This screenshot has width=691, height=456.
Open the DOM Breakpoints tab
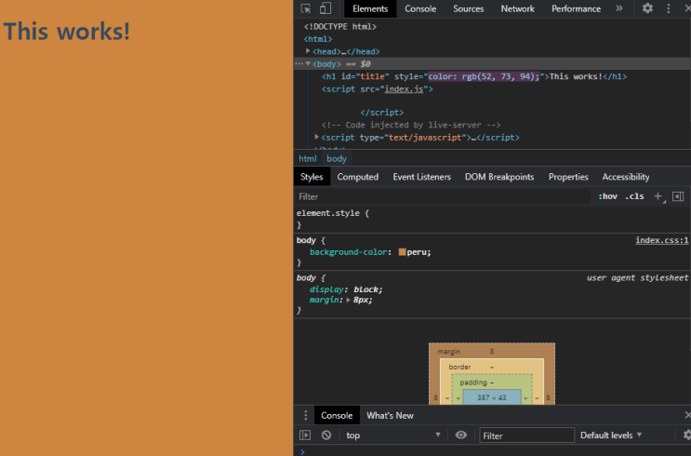pyautogui.click(x=499, y=177)
